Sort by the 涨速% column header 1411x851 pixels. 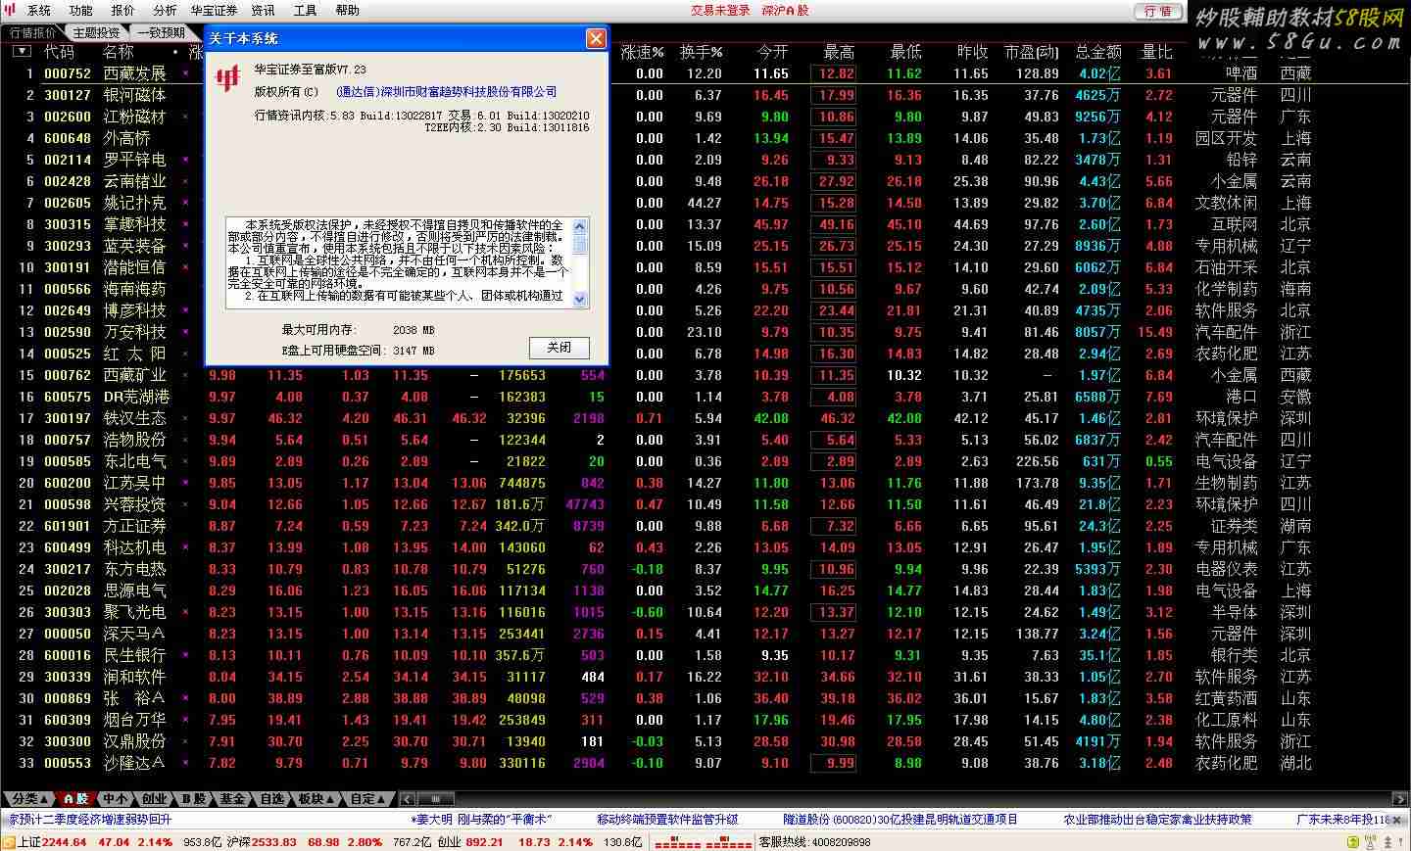coord(643,52)
